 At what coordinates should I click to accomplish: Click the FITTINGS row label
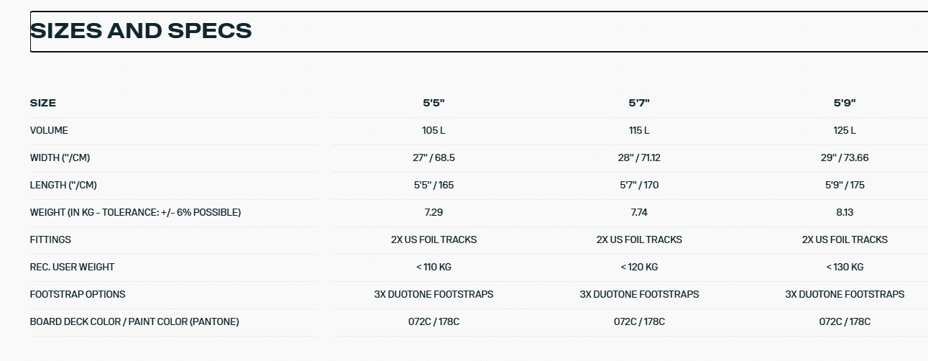(50, 240)
